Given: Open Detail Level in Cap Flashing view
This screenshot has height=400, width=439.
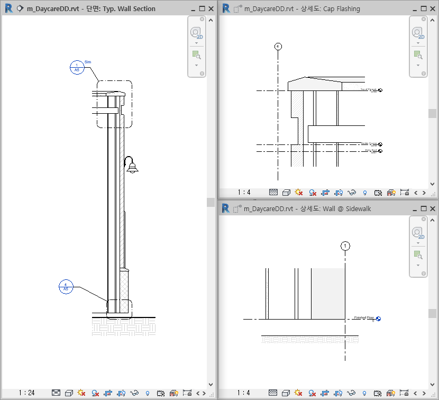Looking at the screenshot, I should click(x=273, y=192).
